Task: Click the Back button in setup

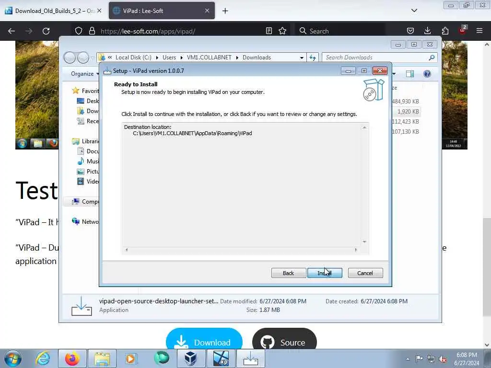Action: (288, 273)
